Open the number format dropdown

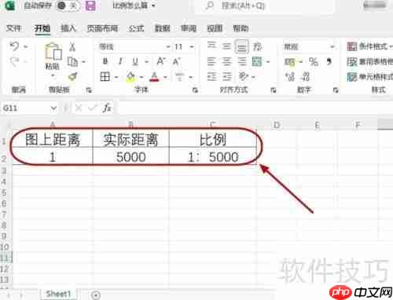pos(332,47)
